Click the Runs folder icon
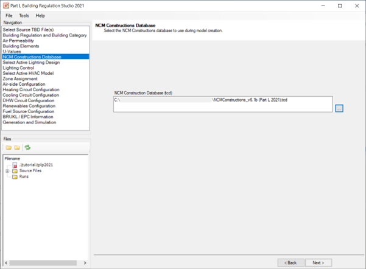Screen dimensions: 366x269 (x=15, y=177)
